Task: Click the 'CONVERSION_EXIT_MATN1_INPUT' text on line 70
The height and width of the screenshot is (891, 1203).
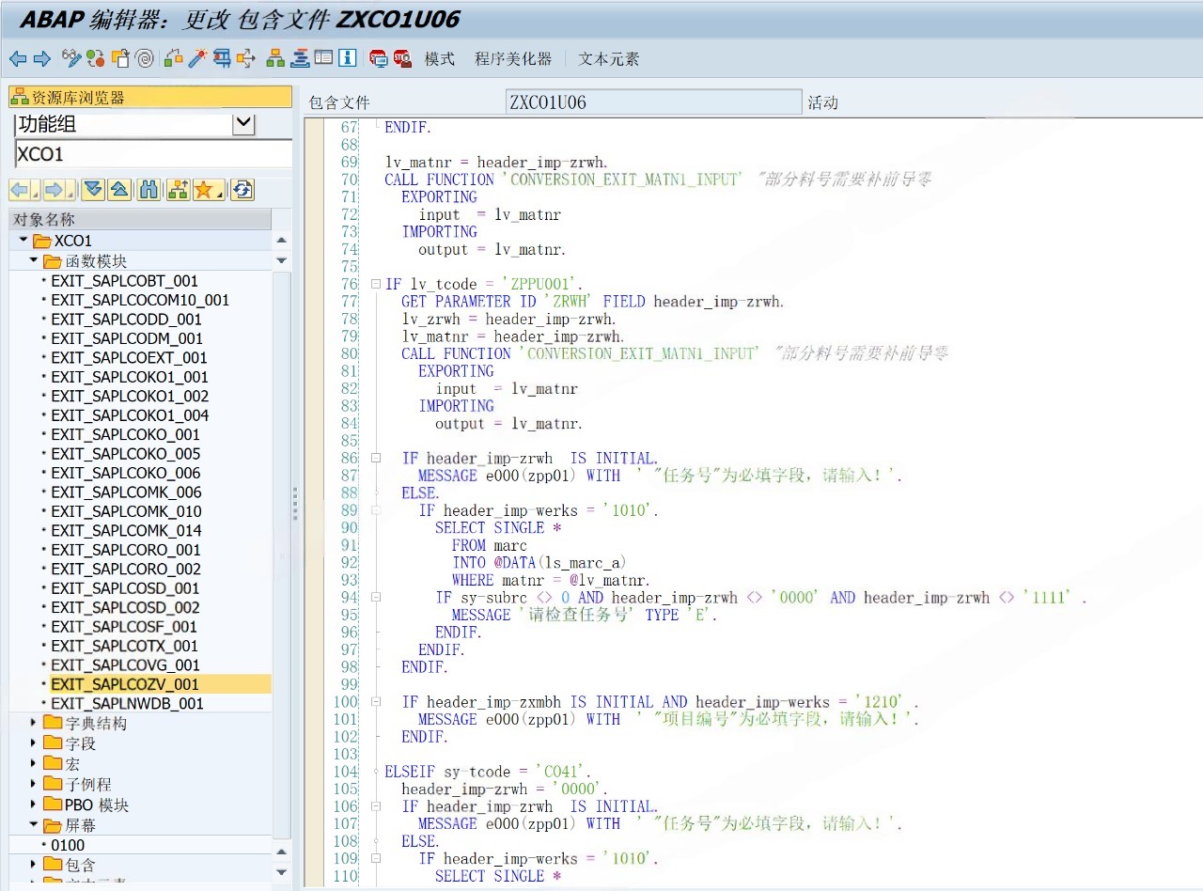Action: 620,180
